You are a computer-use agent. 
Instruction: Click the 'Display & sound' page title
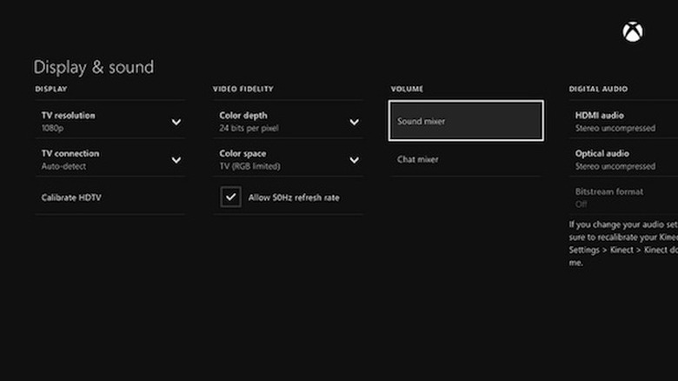pos(94,67)
